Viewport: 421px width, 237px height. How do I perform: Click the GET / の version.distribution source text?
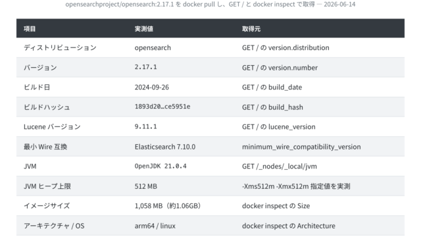click(285, 48)
